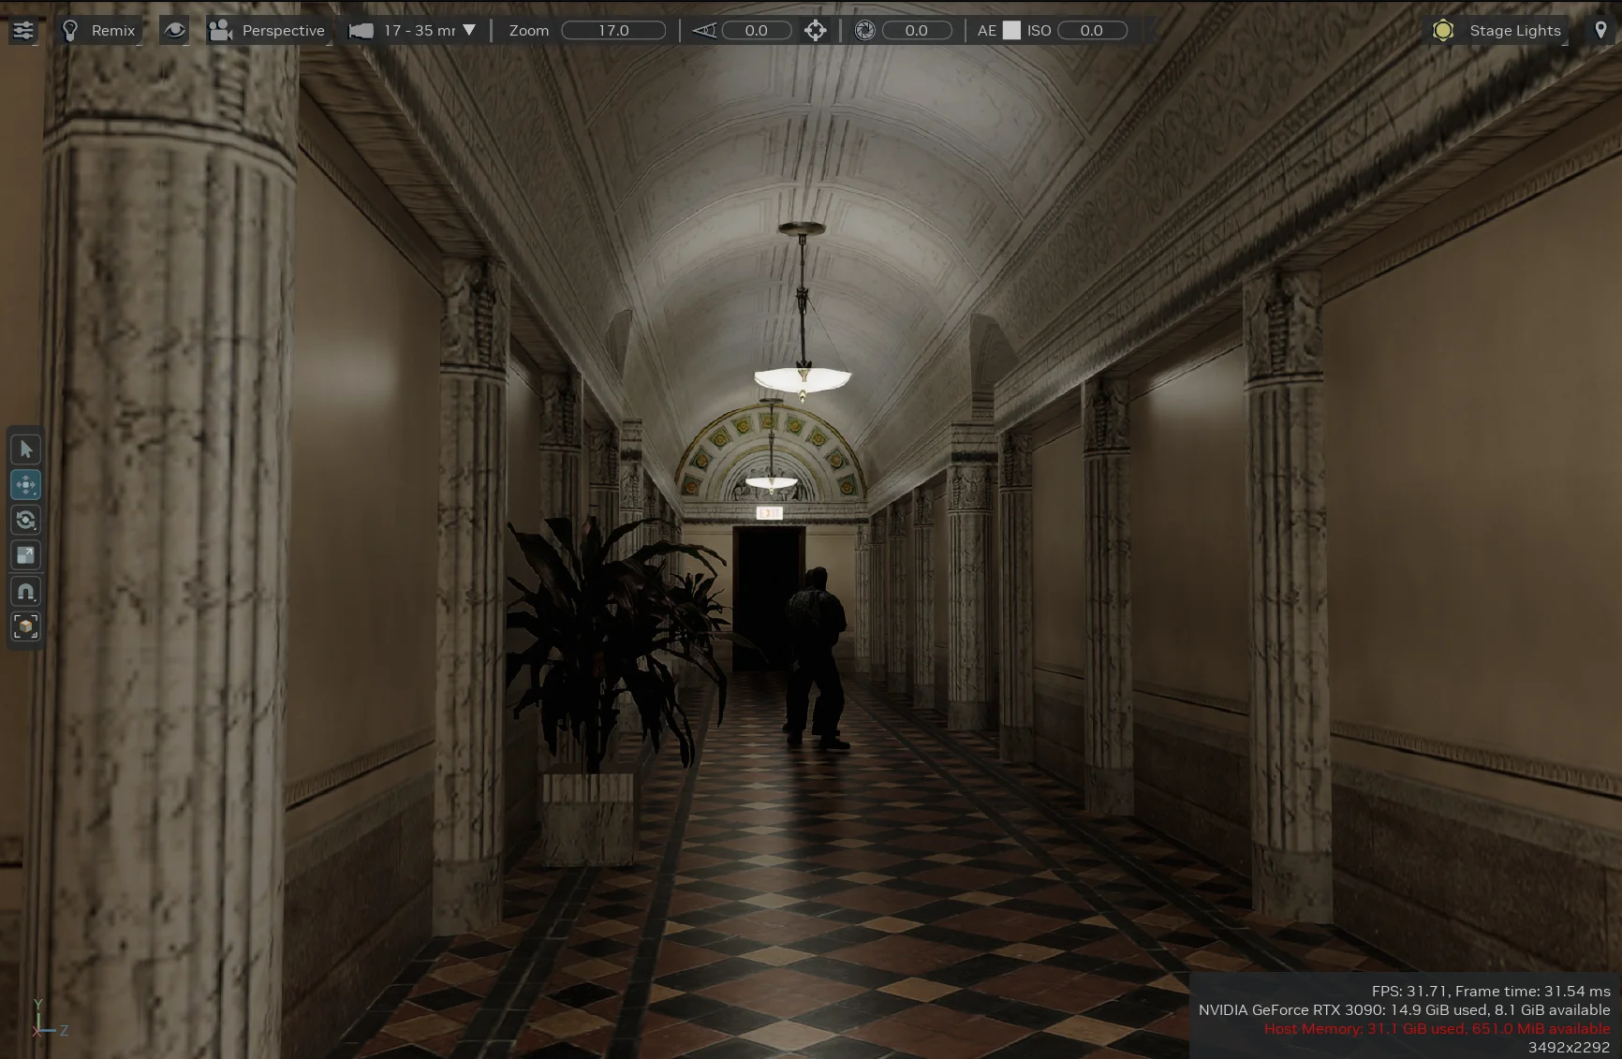
Task: Click the focus target crosshair icon
Action: click(x=815, y=30)
